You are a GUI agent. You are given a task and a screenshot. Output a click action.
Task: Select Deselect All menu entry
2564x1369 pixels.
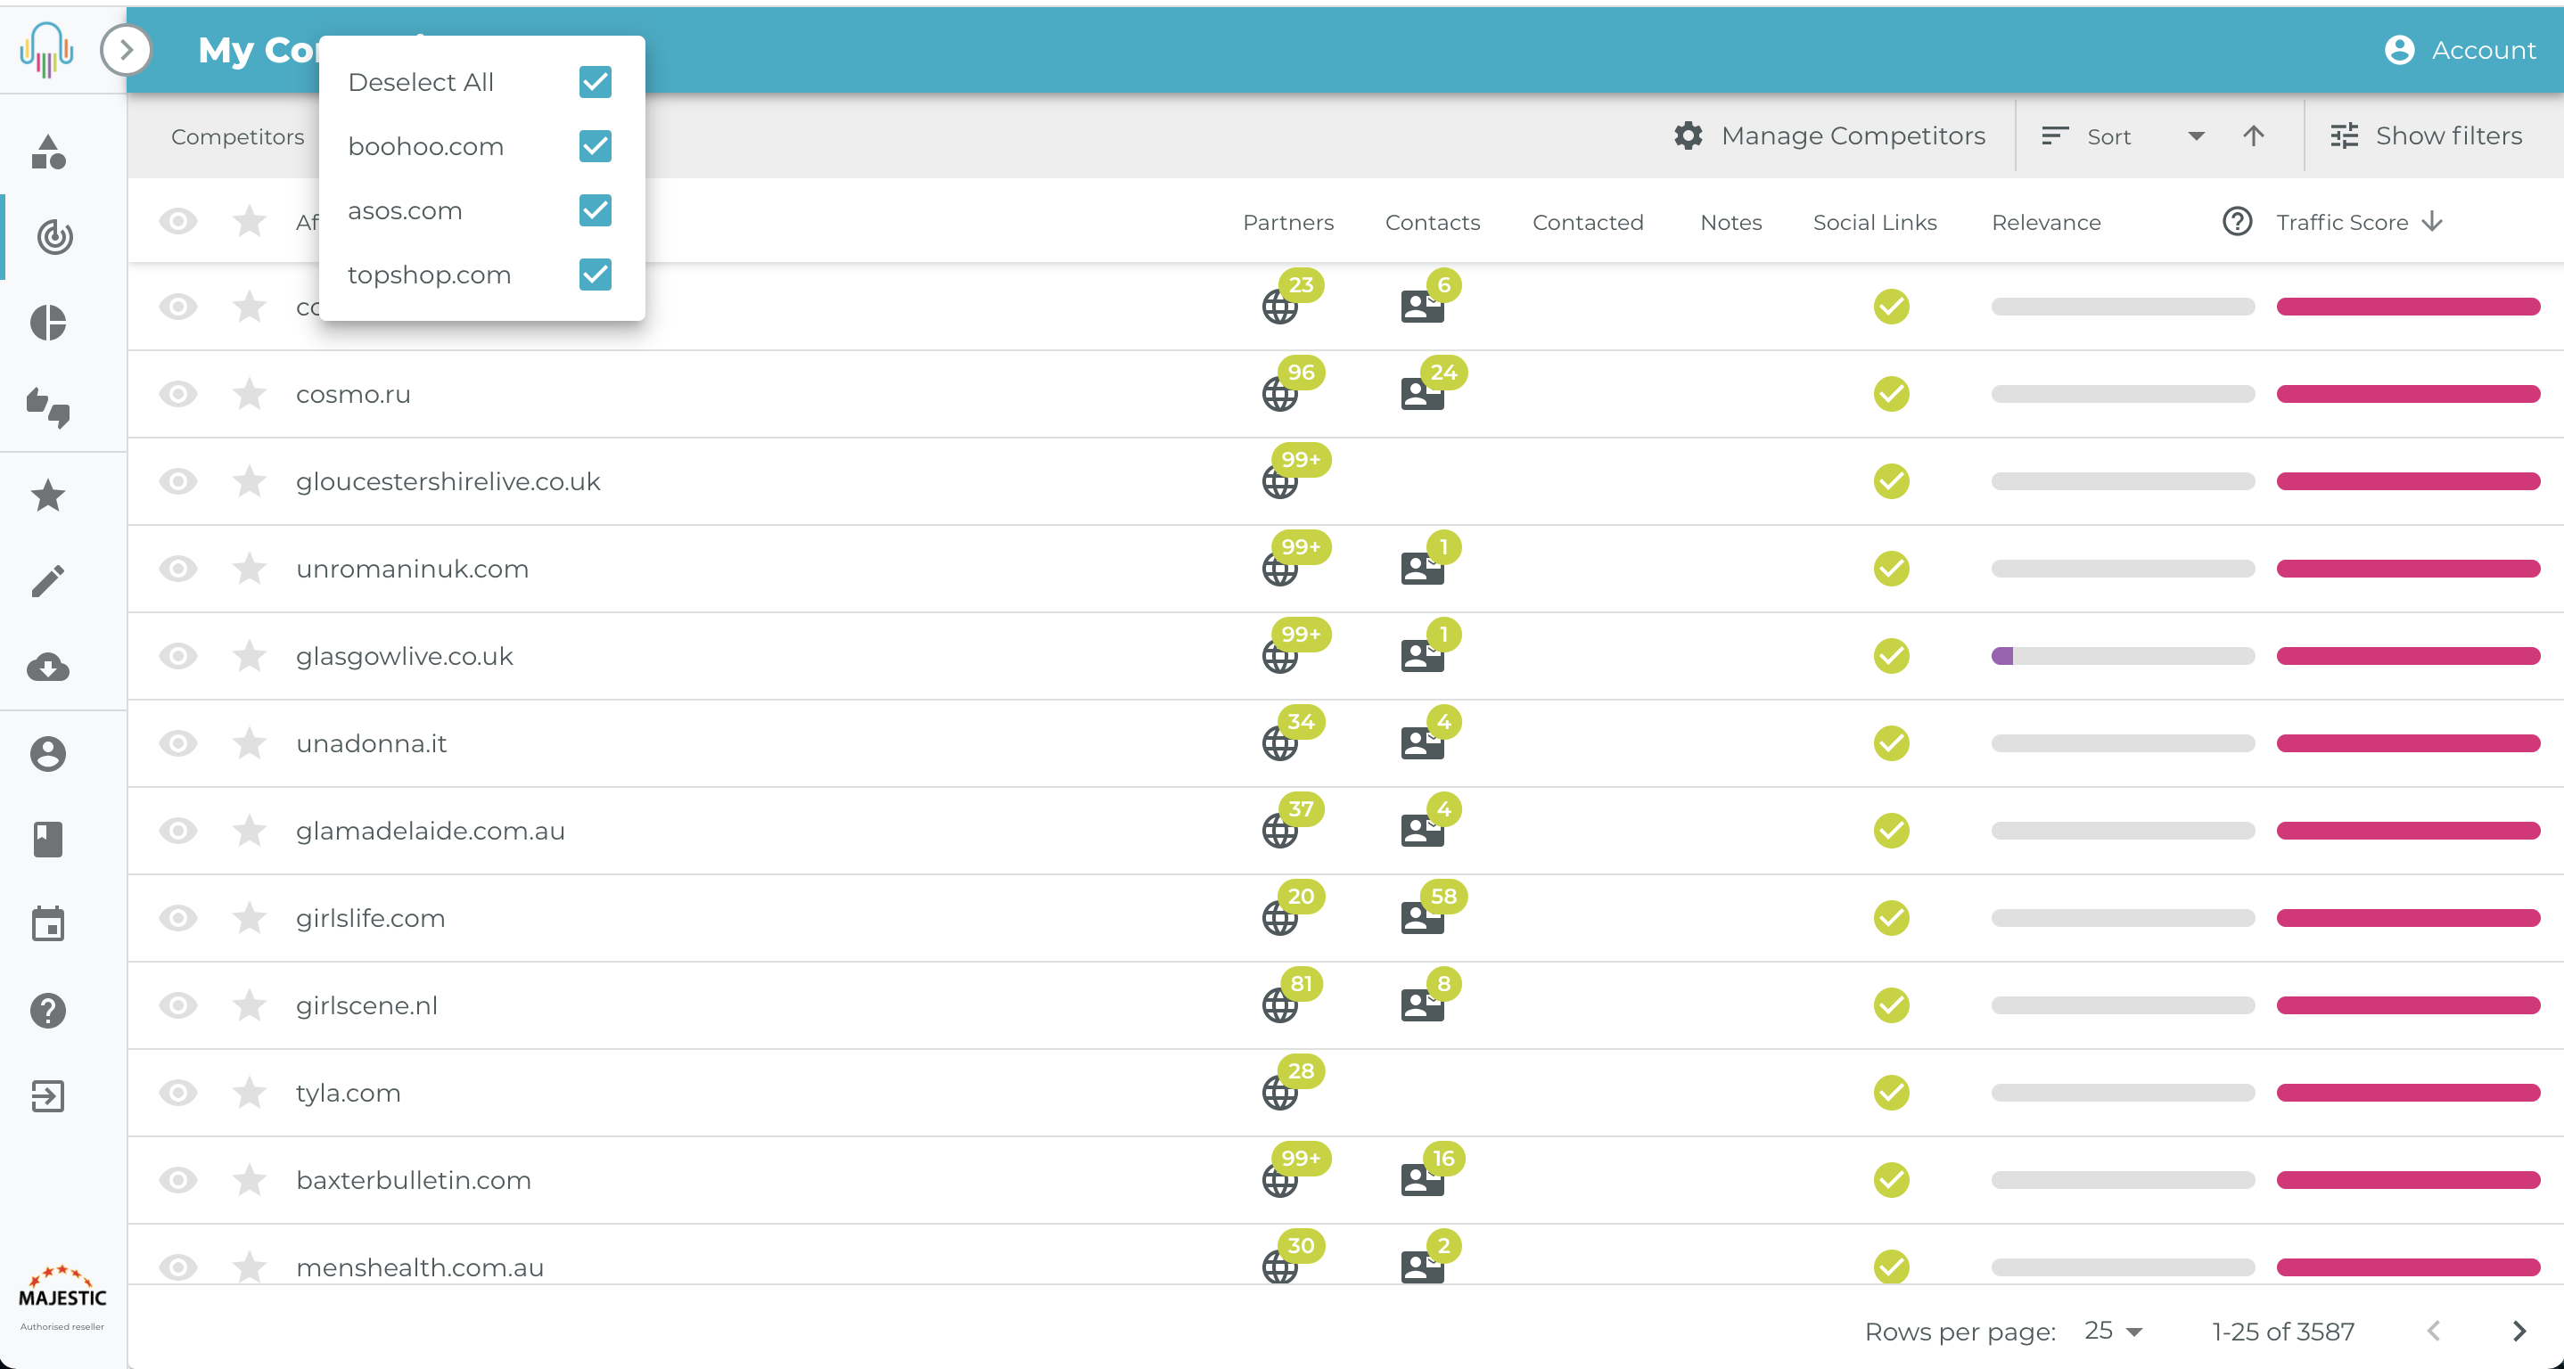click(x=421, y=83)
